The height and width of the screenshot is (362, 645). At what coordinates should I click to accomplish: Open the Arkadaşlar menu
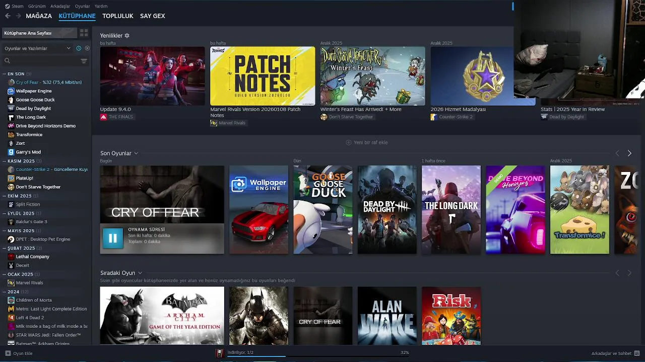[x=60, y=6]
